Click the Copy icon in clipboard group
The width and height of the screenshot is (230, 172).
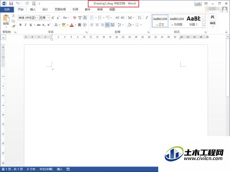(x=13, y=21)
